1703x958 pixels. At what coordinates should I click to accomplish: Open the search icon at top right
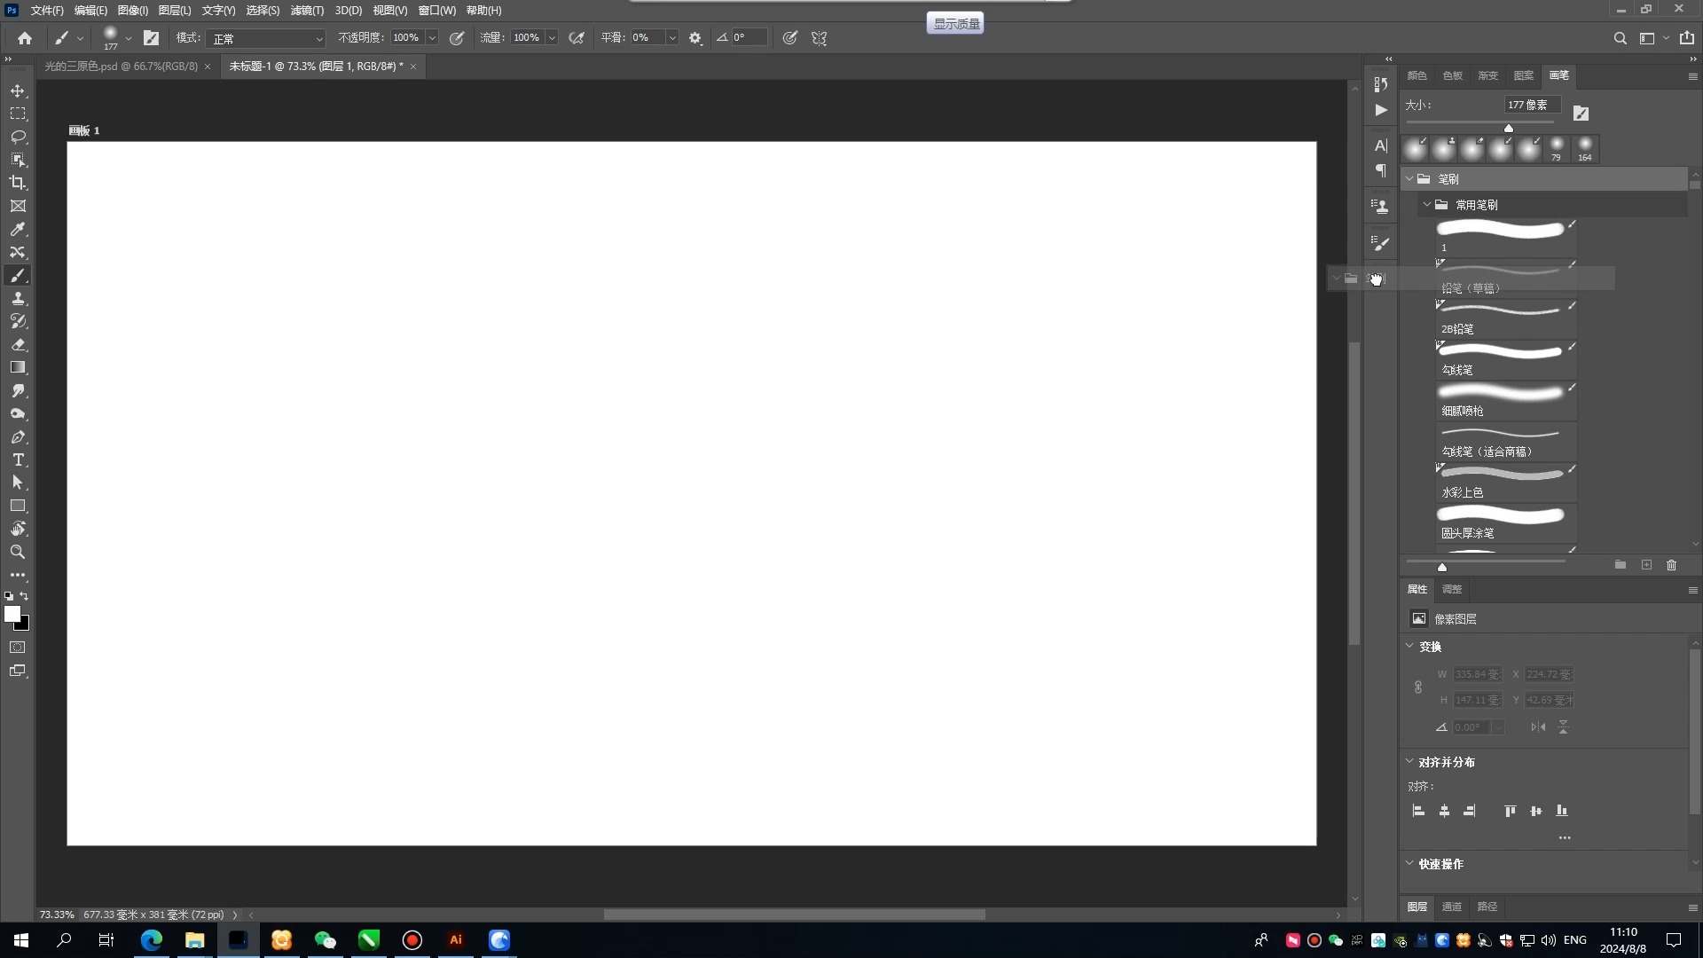[1620, 38]
